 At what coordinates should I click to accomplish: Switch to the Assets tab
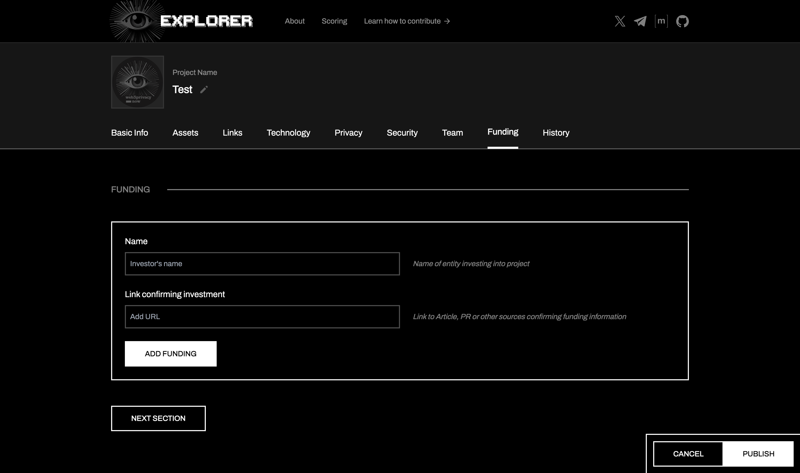[185, 133]
